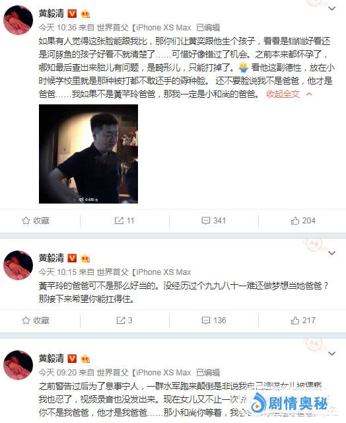Open comments icon showing 136
346x423 pixels.
pyautogui.click(x=205, y=320)
